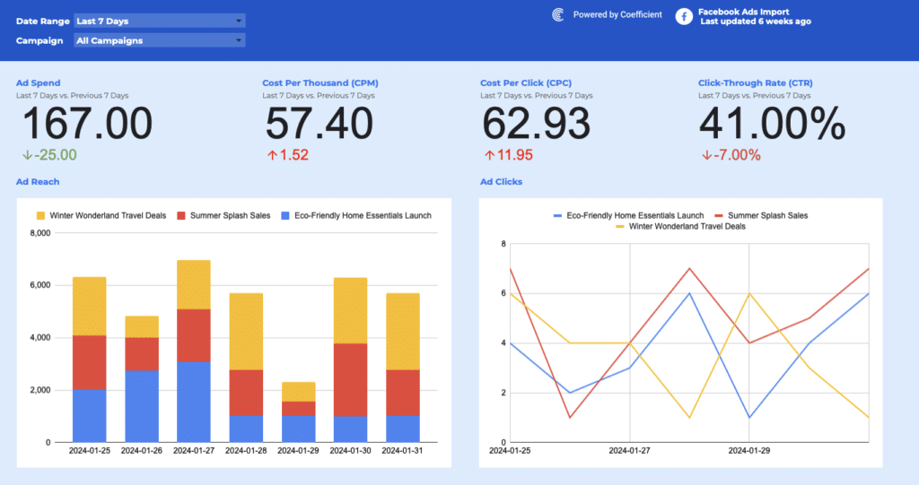Image resolution: width=919 pixels, height=485 pixels.
Task: Click blue Eco-Friendly legend line in Ad Clicks
Action: (x=557, y=215)
